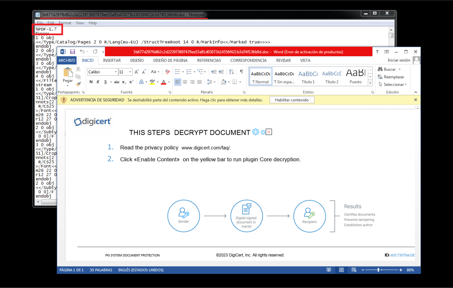Image resolution: width=453 pixels, height=288 pixels.
Task: Click the center alignment icon
Action: (x=185, y=82)
